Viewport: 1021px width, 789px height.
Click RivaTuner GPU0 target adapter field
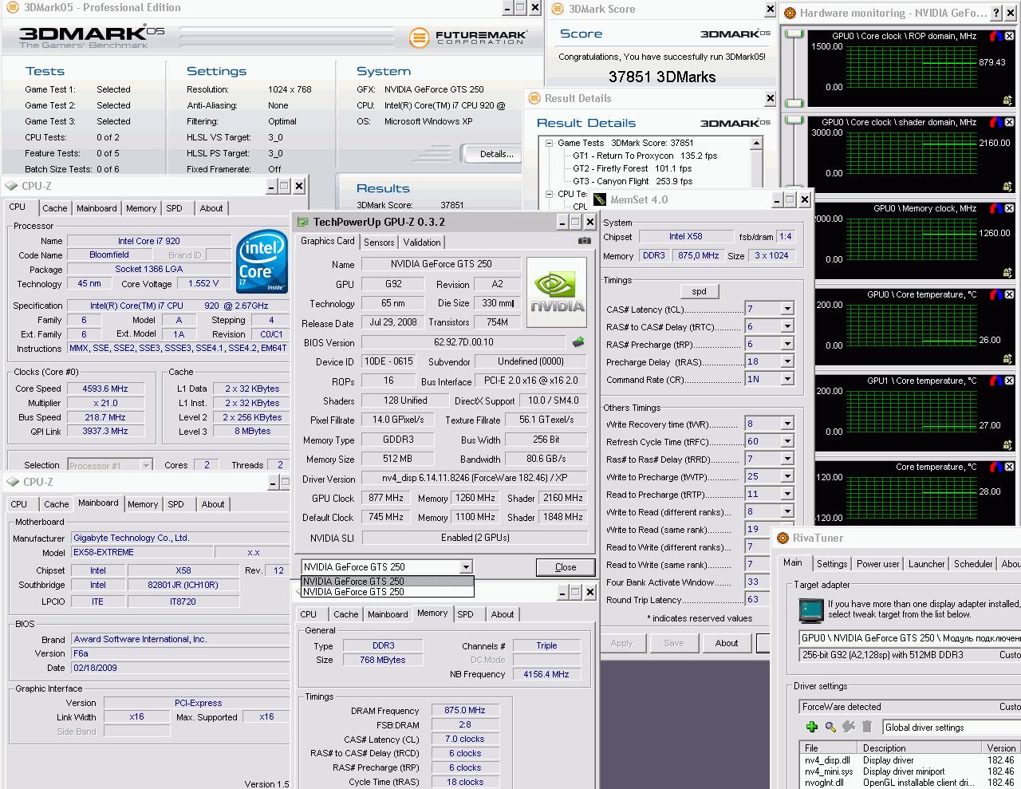[910, 638]
